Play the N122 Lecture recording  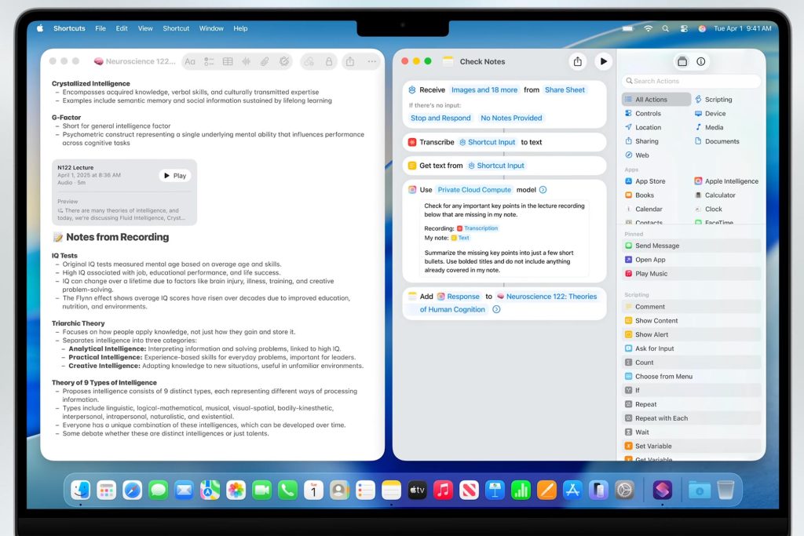click(174, 176)
